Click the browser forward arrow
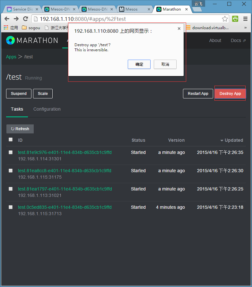 16,19
